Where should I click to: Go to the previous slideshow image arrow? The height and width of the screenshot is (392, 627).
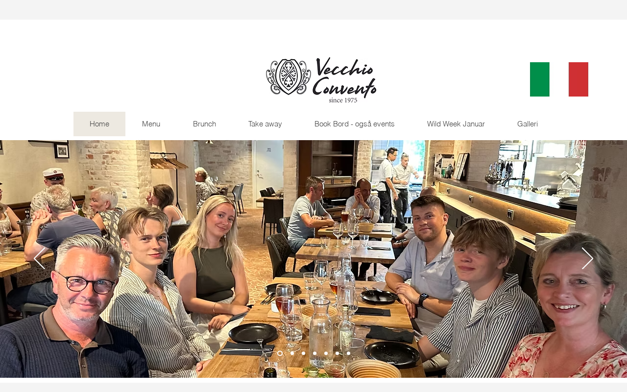coord(39,258)
